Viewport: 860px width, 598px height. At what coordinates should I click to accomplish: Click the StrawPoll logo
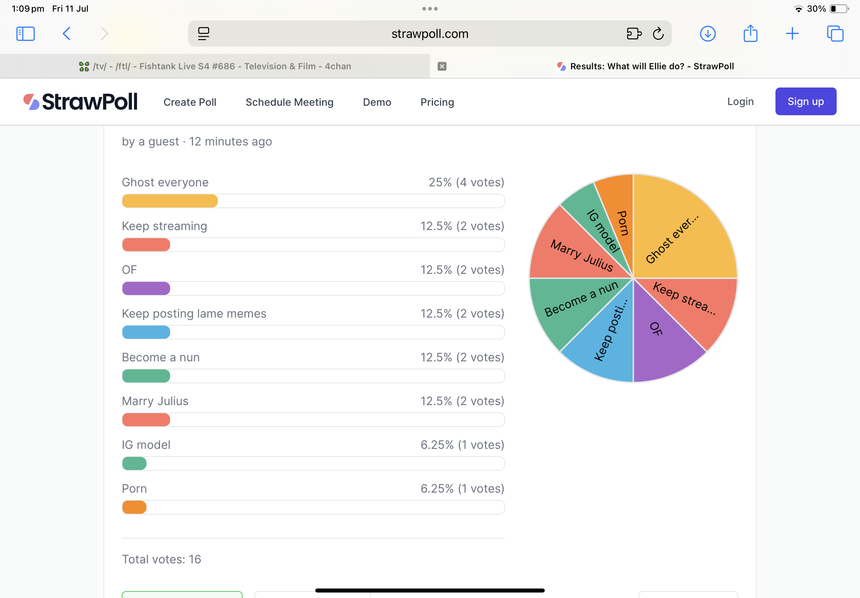click(x=80, y=101)
